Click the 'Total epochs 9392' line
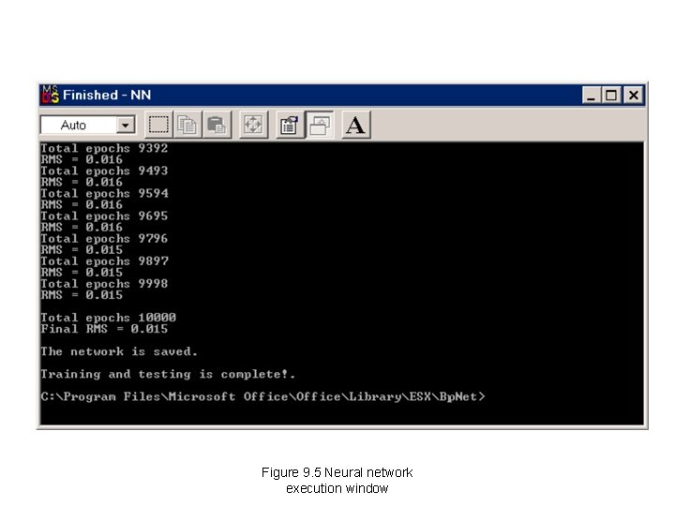Viewport: 675px width, 506px height. point(104,148)
